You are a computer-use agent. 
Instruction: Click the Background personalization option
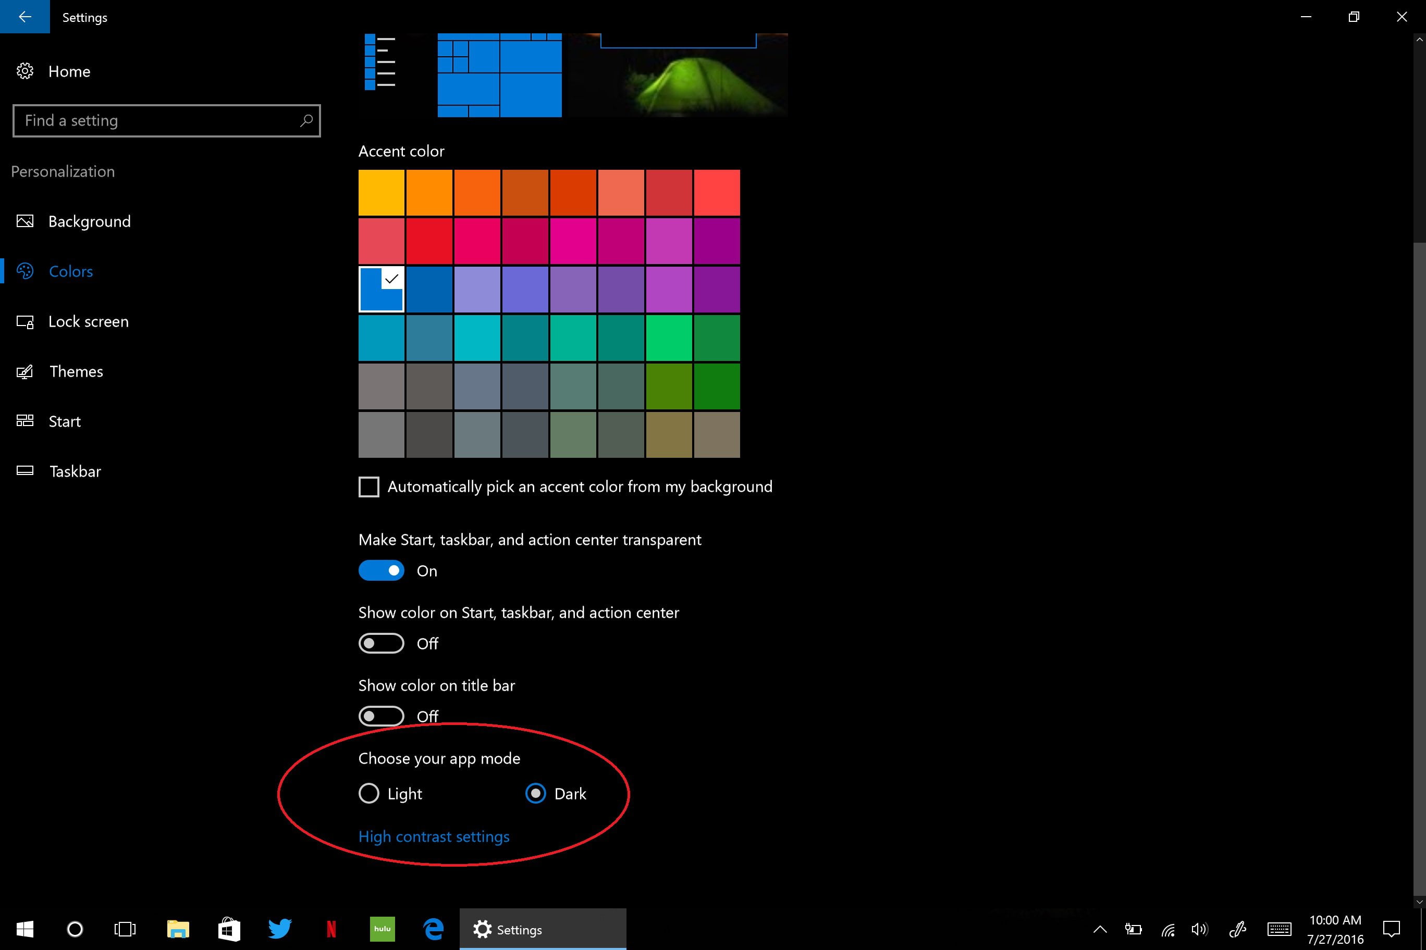[89, 220]
